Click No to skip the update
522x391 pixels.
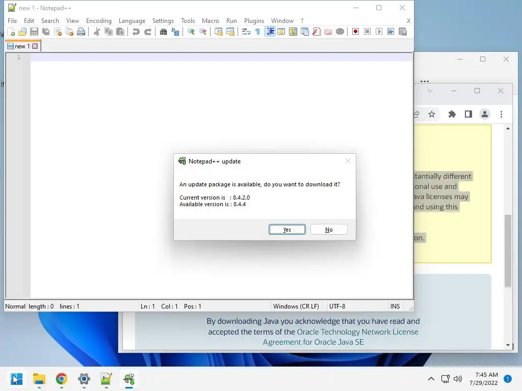point(329,230)
